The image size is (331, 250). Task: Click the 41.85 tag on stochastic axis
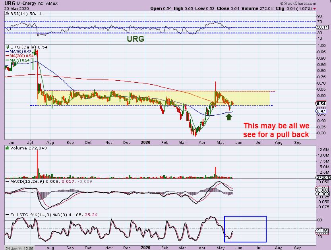(322, 231)
